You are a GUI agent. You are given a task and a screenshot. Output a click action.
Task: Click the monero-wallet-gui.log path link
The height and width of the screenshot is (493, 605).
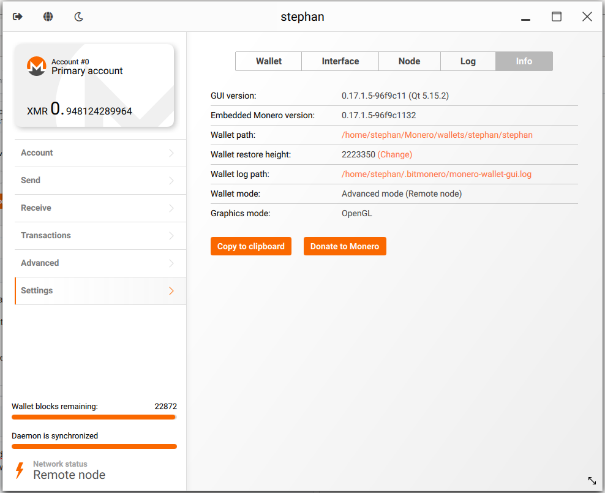pos(437,174)
